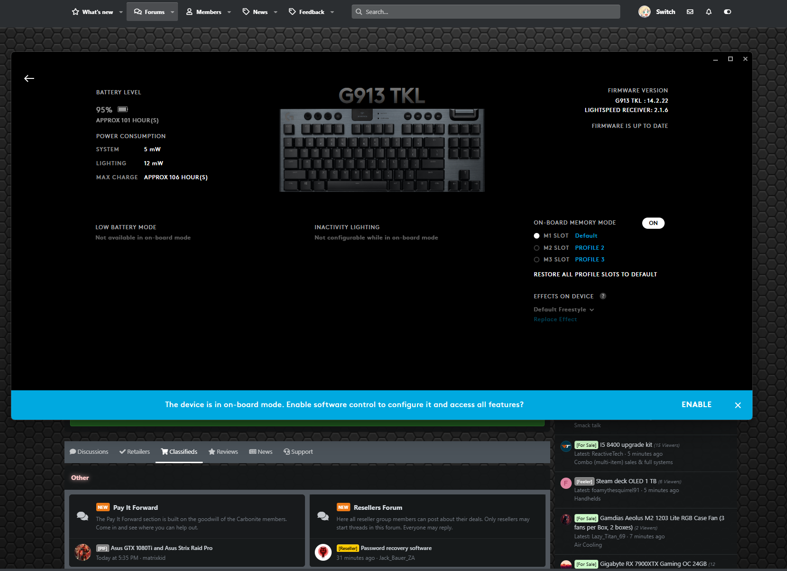Click the Switch username in header
This screenshot has height=571, width=787.
pyautogui.click(x=666, y=12)
